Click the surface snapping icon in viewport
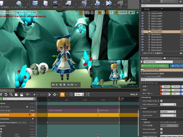183x137 pixels. point(96,13)
